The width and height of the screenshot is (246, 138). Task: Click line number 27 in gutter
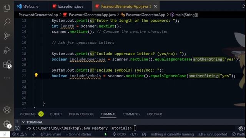(x=24, y=103)
